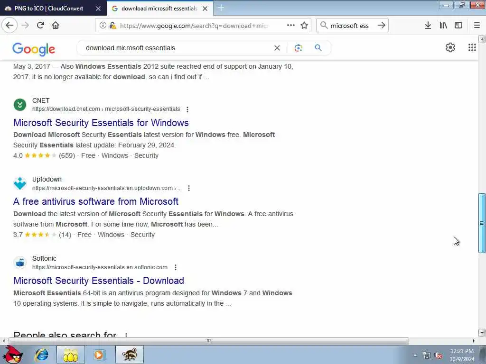This screenshot has height=364, width=486.
Task: Open the Downloads panel
Action: pos(428,26)
